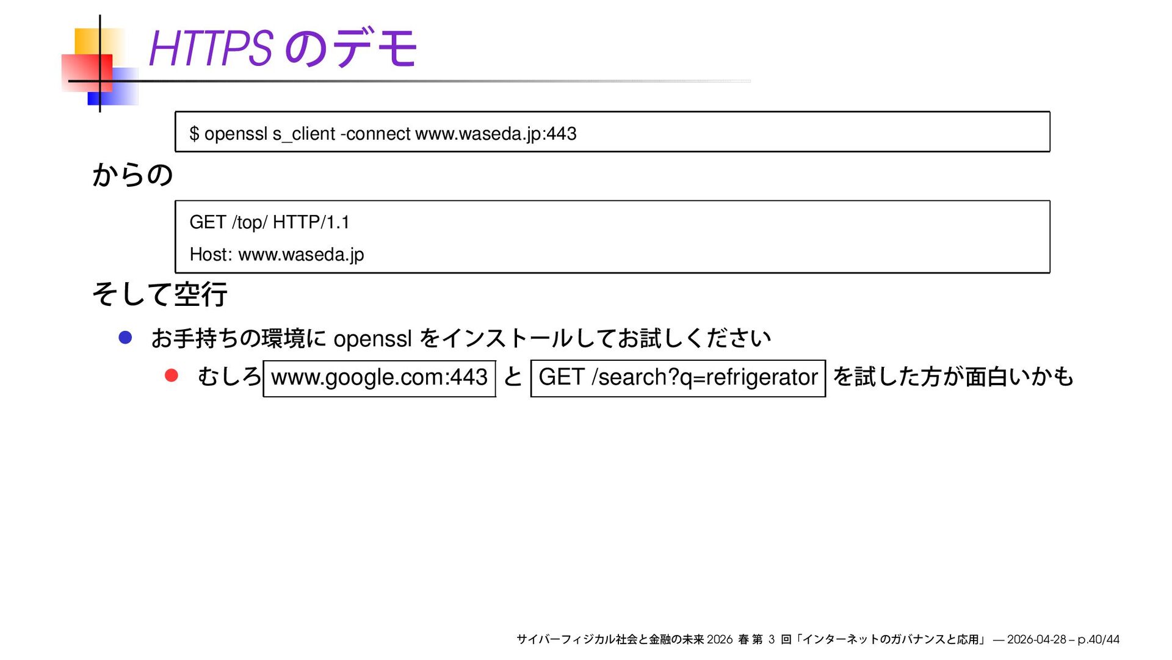This screenshot has height=660, width=1172.
Task: Click the slide title HTTPS のデモ
Action: click(283, 48)
